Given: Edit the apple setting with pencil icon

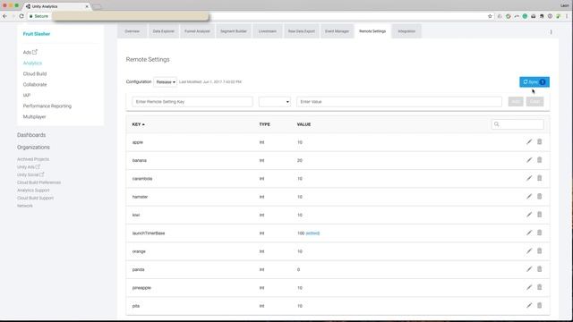Looking at the screenshot, I should [529, 141].
